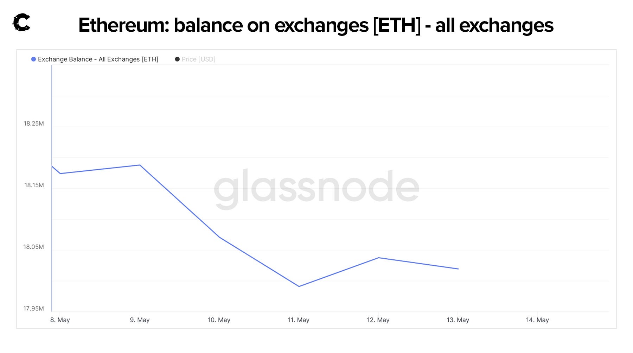The height and width of the screenshot is (353, 633).
Task: Click the 18.25M y-axis label
Action: tap(34, 124)
